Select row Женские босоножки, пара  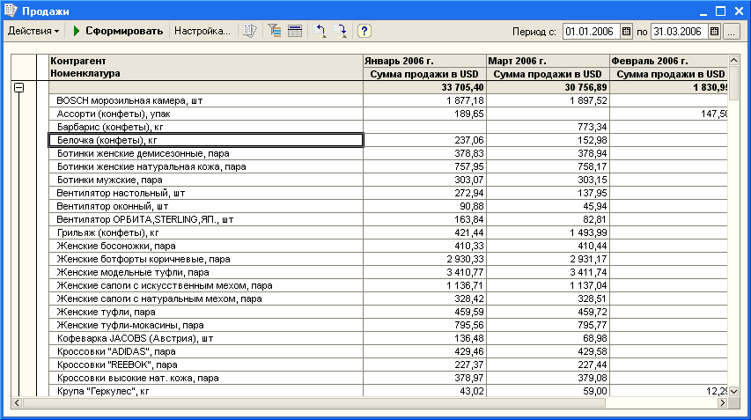tap(206, 246)
